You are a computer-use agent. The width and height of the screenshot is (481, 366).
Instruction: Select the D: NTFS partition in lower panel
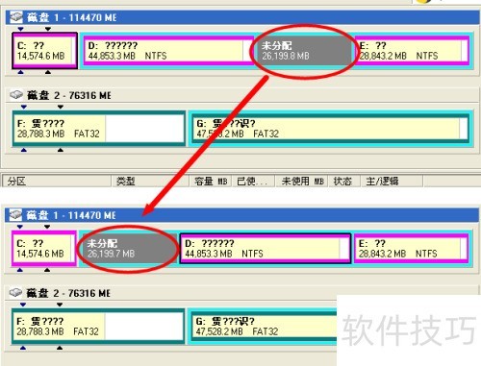point(265,249)
